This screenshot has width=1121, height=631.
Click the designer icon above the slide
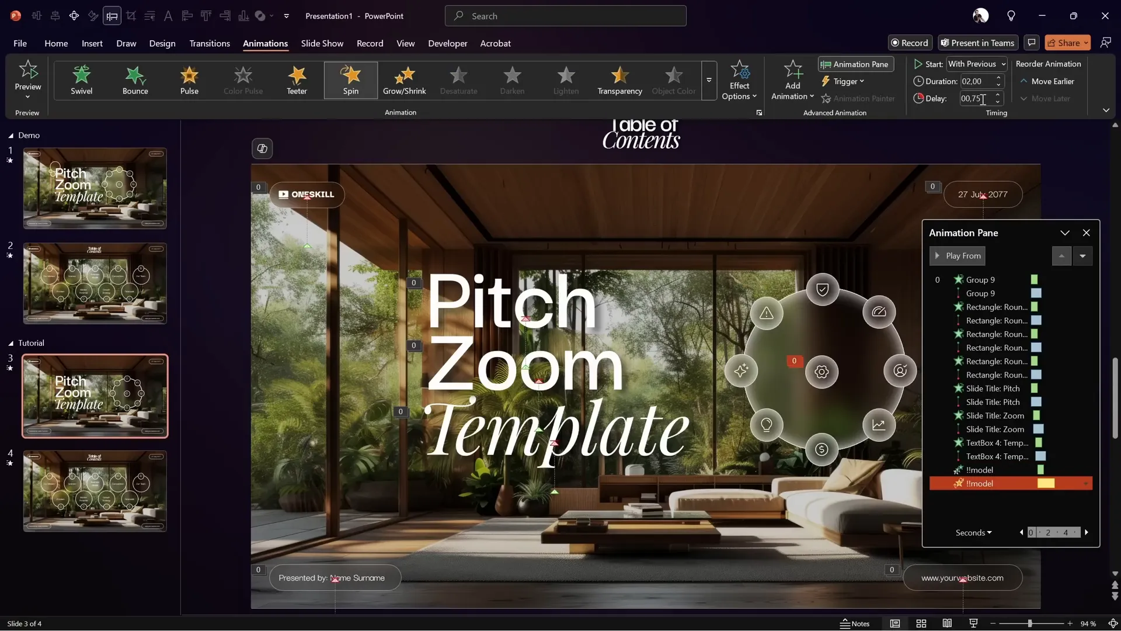click(x=262, y=148)
